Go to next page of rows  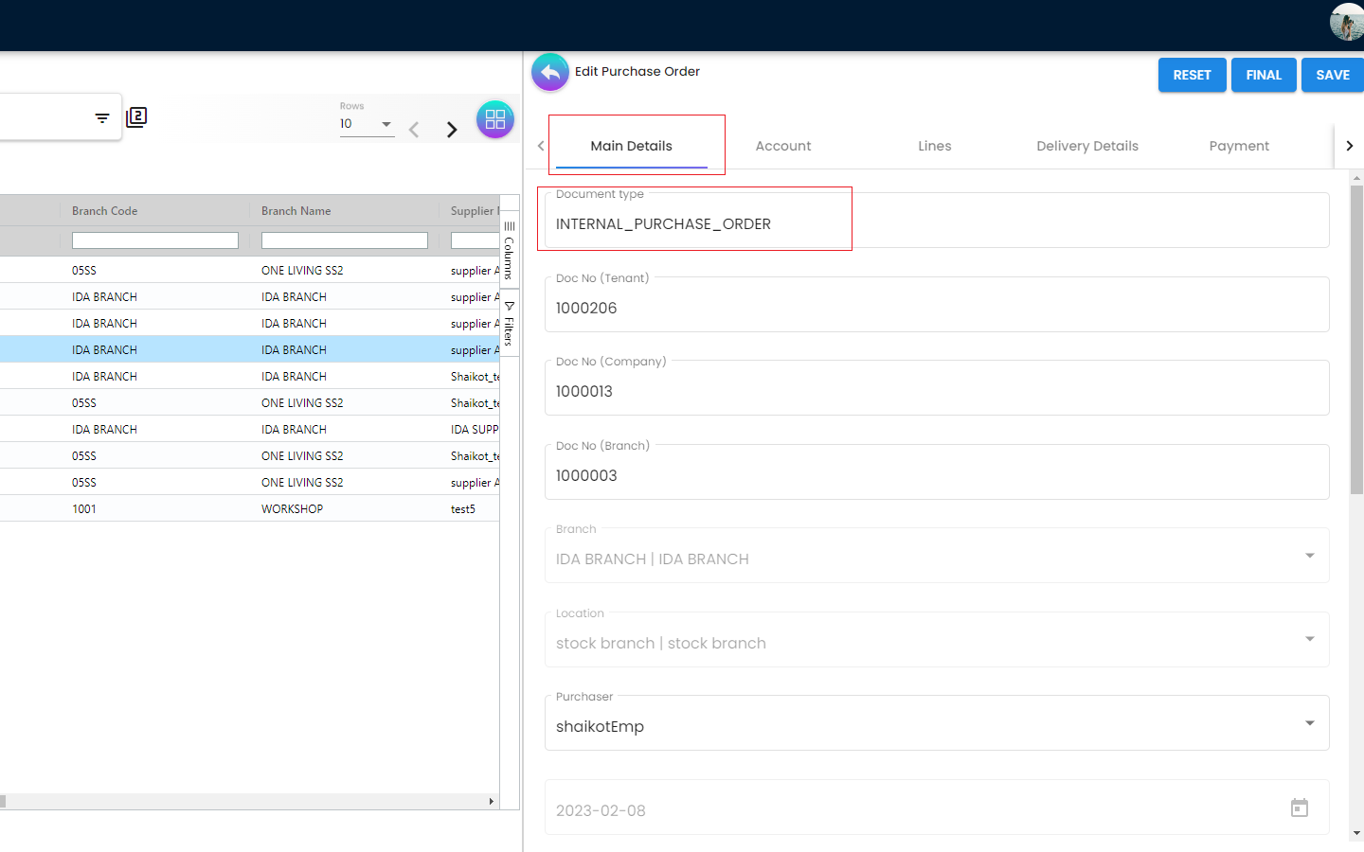point(452,130)
